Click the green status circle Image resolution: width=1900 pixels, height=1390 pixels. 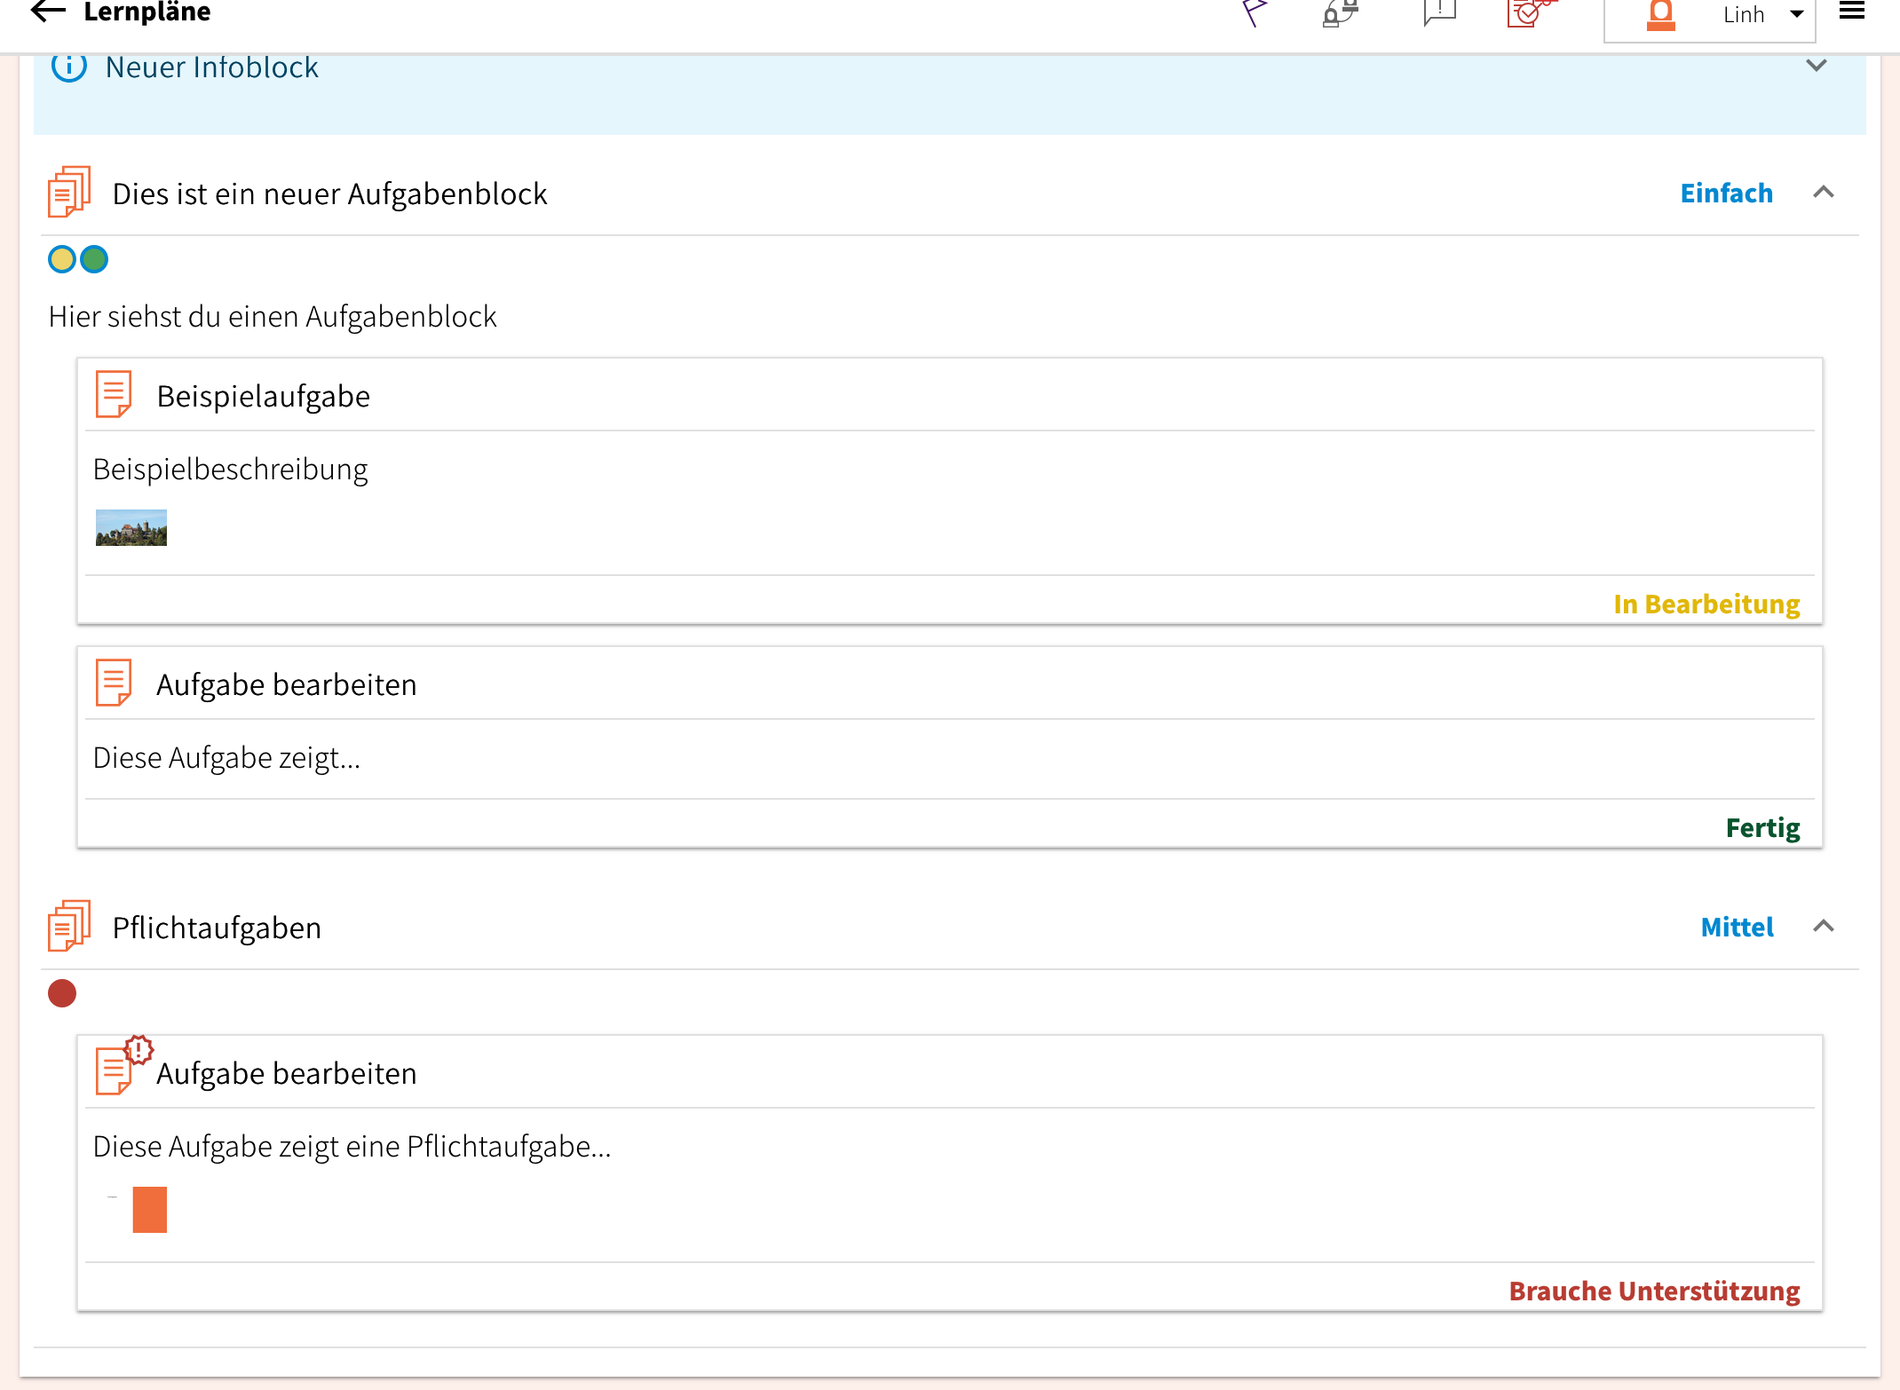[x=94, y=259]
